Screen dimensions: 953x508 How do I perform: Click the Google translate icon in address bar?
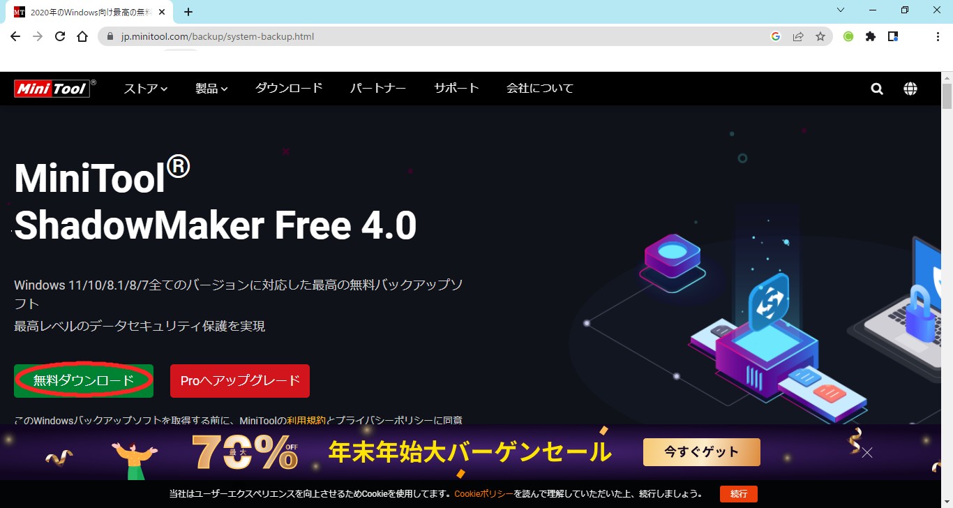776,36
